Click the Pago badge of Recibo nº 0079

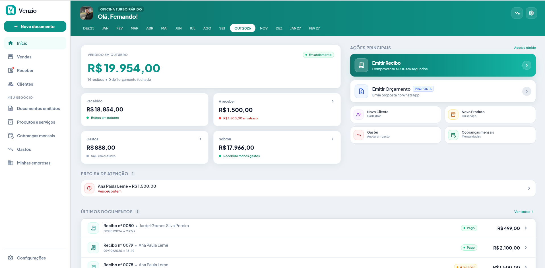click(469, 248)
